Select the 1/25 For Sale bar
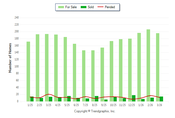The image size is (175, 118). coord(28,72)
